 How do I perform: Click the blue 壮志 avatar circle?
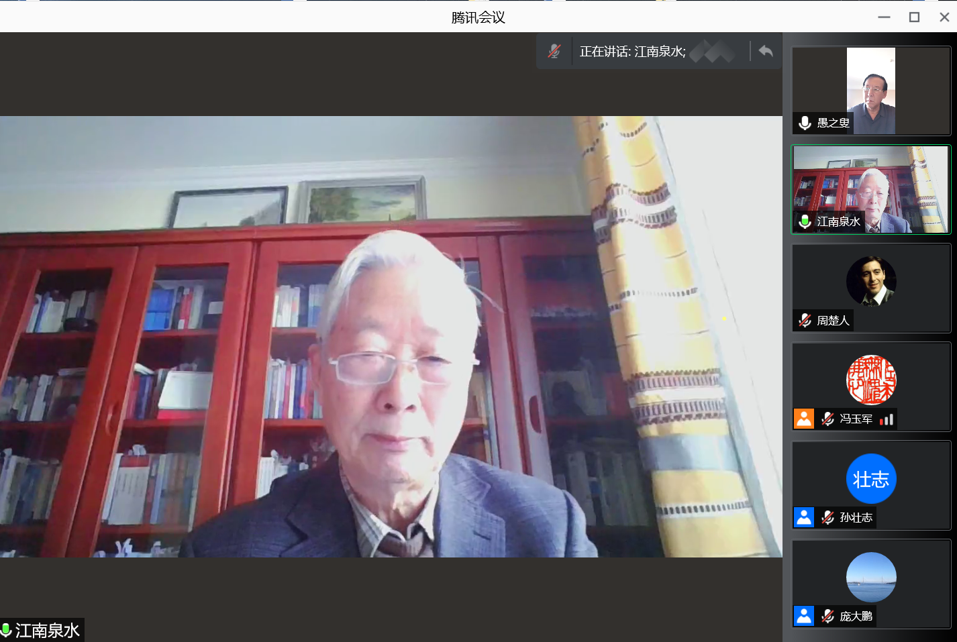[x=871, y=479]
